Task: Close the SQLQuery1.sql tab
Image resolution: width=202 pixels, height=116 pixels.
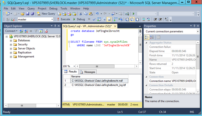Action: pyautogui.click(x=115, y=26)
